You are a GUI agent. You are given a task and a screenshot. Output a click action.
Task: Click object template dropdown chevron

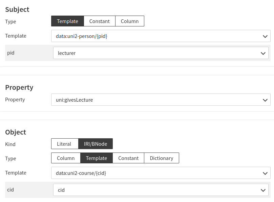pos(265,173)
